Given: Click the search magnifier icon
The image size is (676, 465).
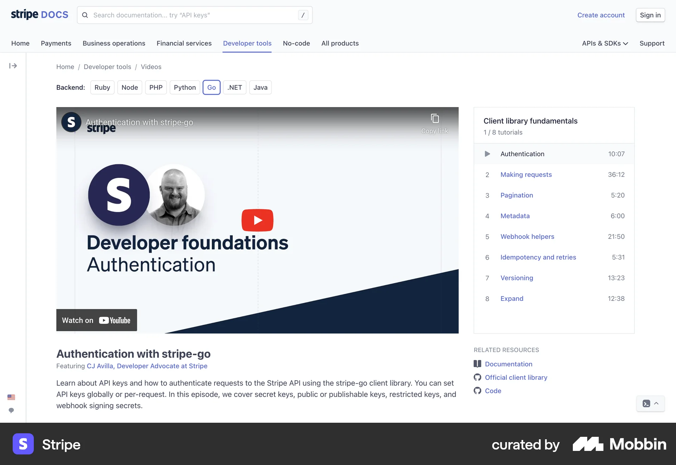Looking at the screenshot, I should click(x=85, y=15).
